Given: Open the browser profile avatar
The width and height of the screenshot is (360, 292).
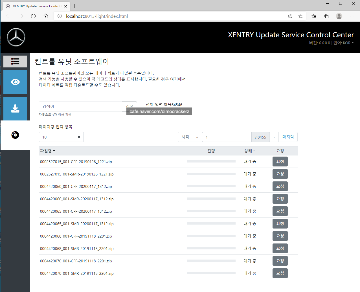Looking at the screenshot, I should coord(339,16).
